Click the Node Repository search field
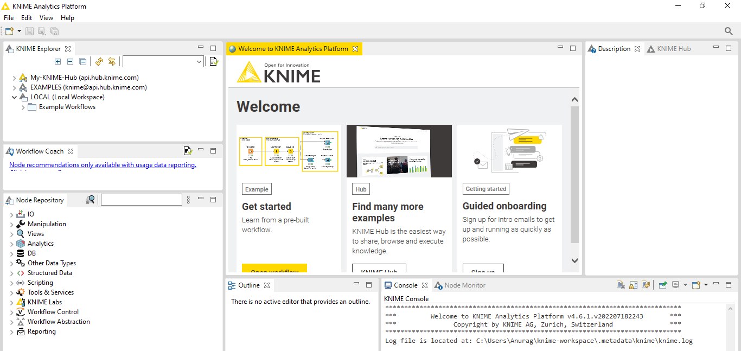The height and width of the screenshot is (351, 741). tap(142, 200)
